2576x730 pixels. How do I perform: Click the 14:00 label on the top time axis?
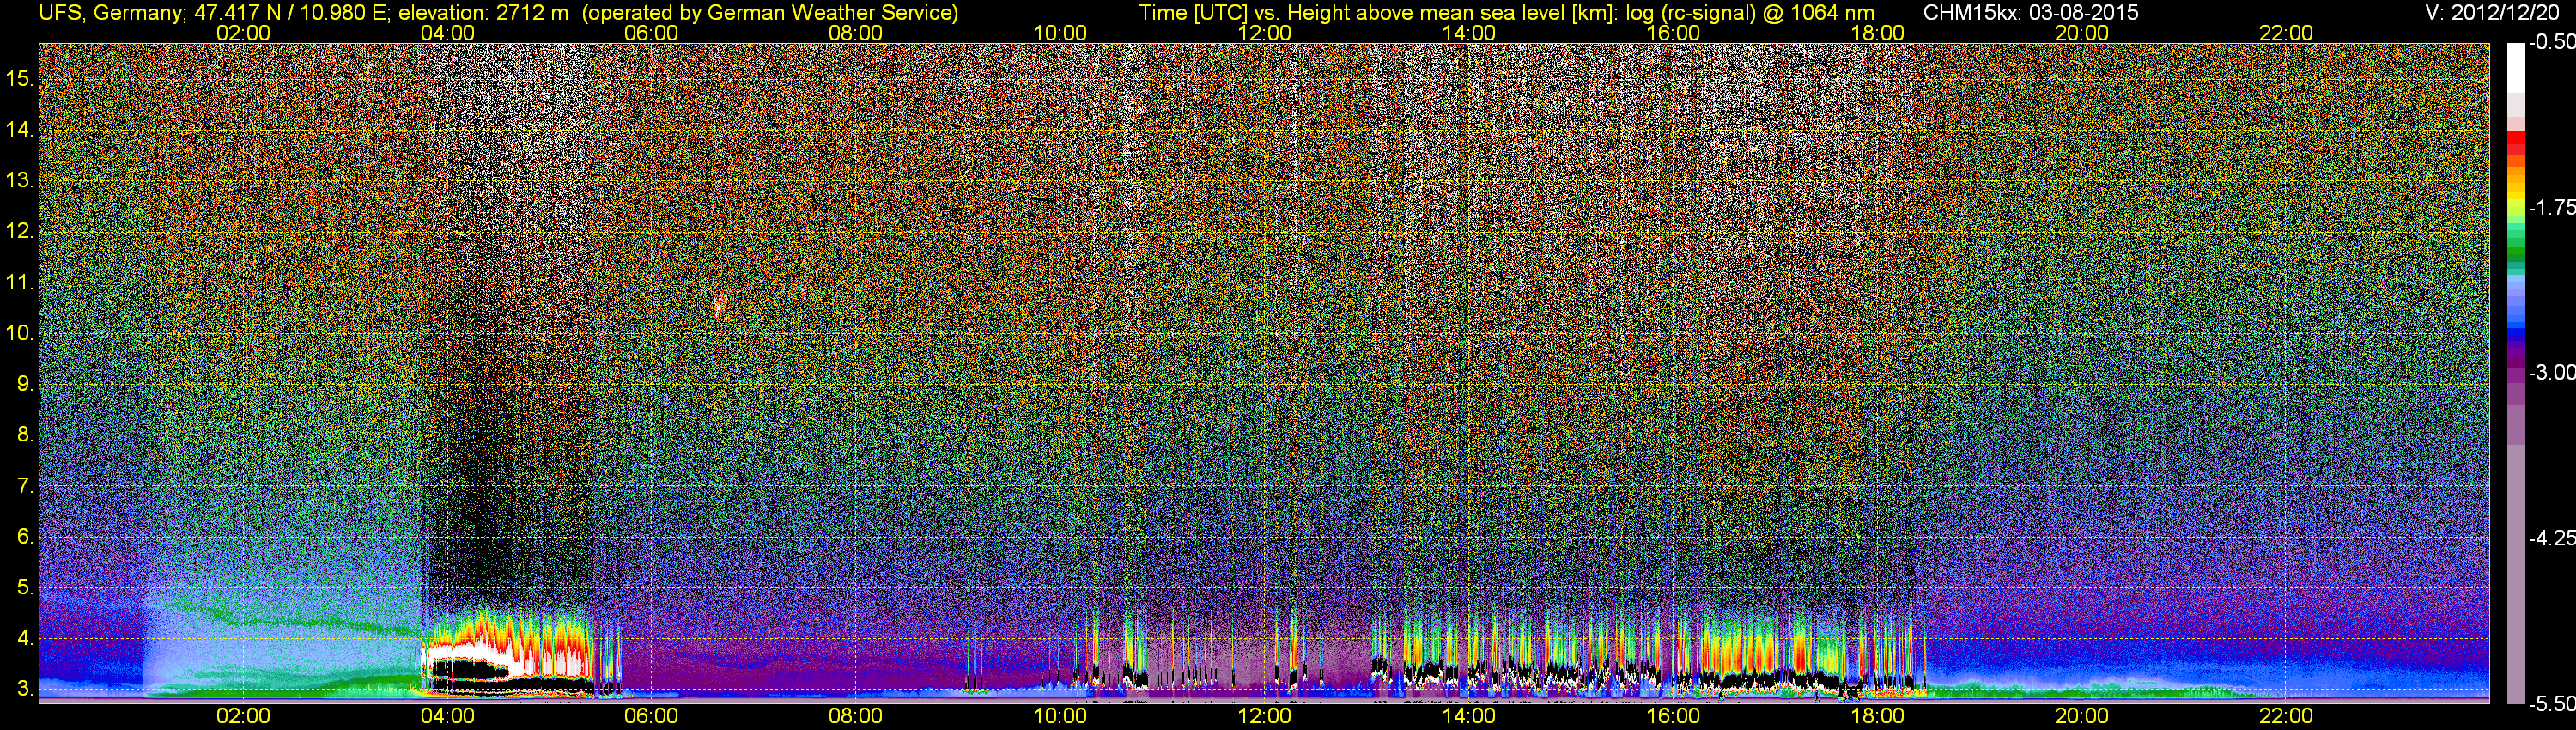[x=1469, y=33]
